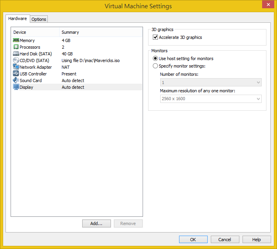Click the Display monitor icon
This screenshot has width=277, height=249.
click(16, 87)
